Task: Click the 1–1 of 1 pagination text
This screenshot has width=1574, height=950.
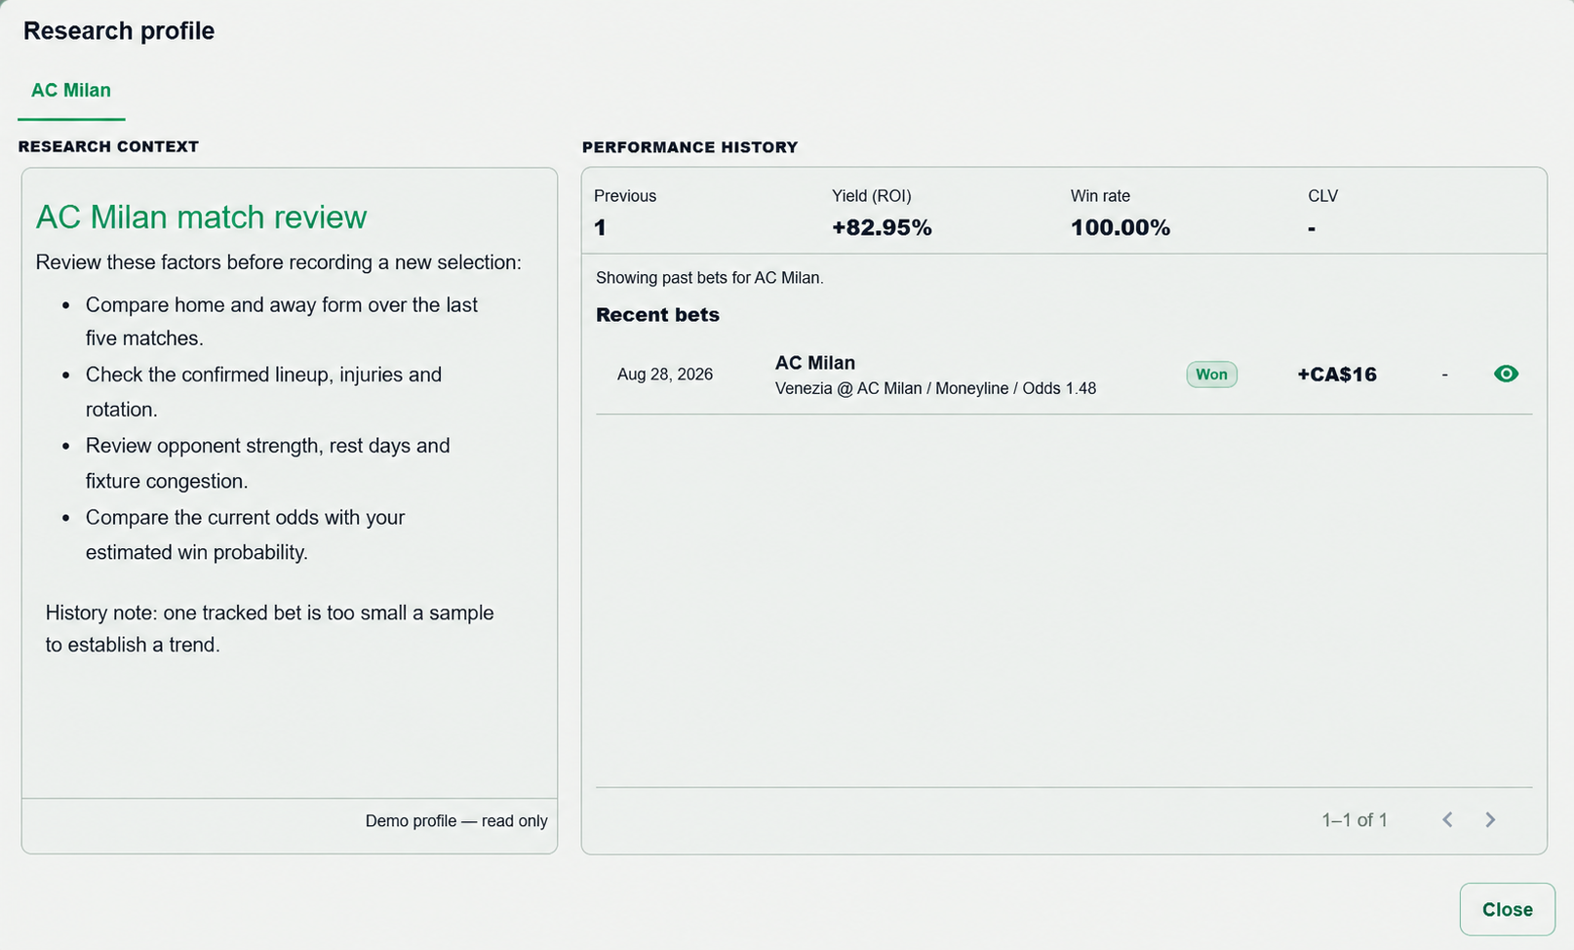Action: [1355, 820]
